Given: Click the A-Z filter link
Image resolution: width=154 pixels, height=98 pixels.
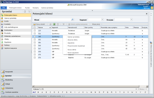Looking at the screenshot, I should (x=34, y=92).
